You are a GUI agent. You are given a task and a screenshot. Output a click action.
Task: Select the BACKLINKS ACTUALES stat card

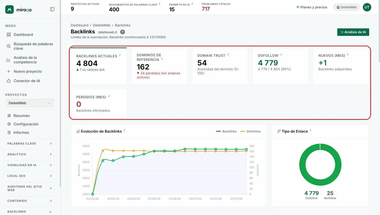coord(99,66)
